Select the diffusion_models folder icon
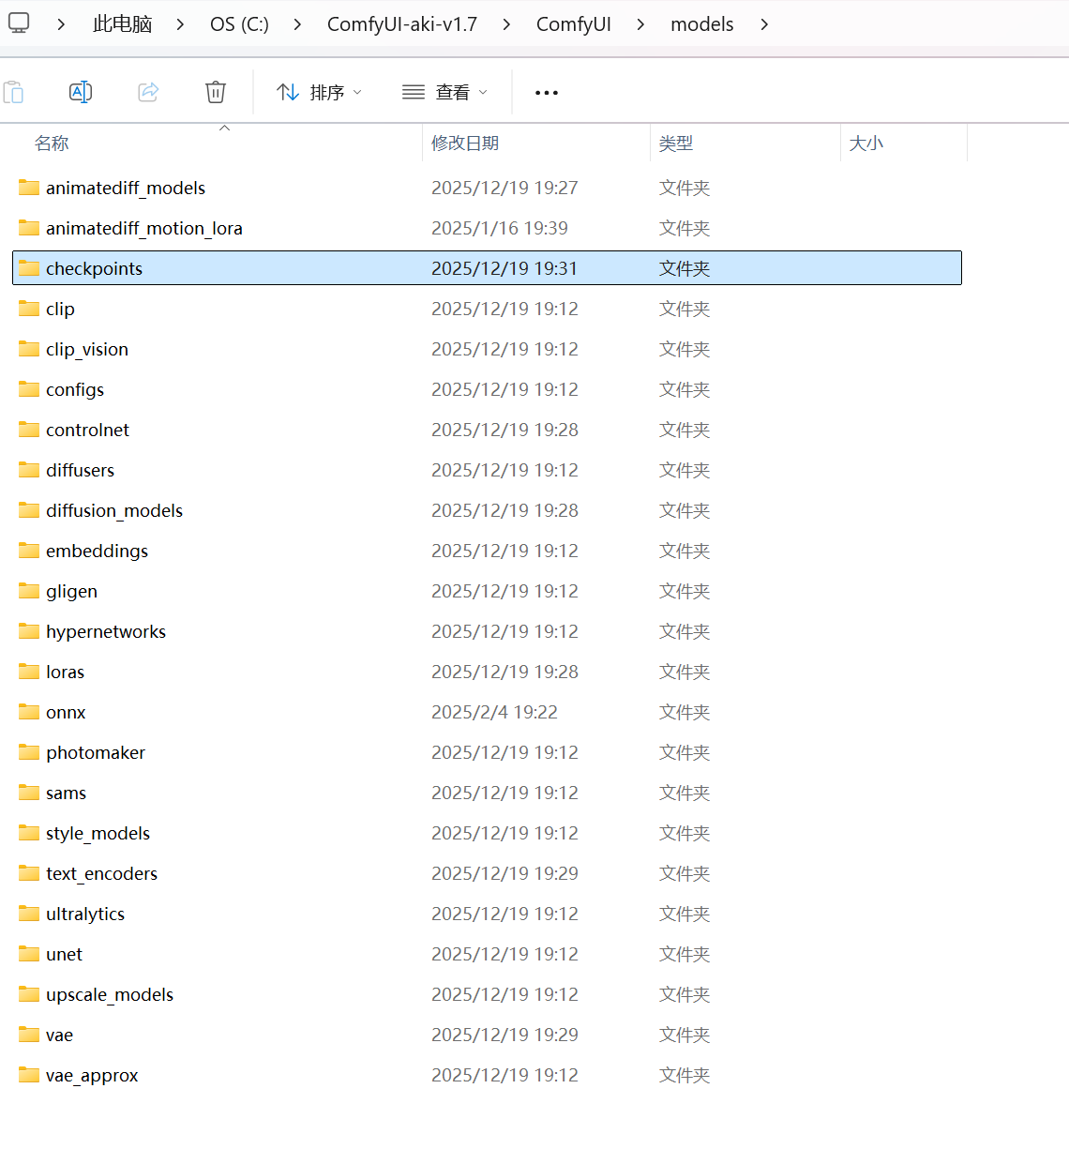Screen dimensions: 1069x1149 click(29, 510)
